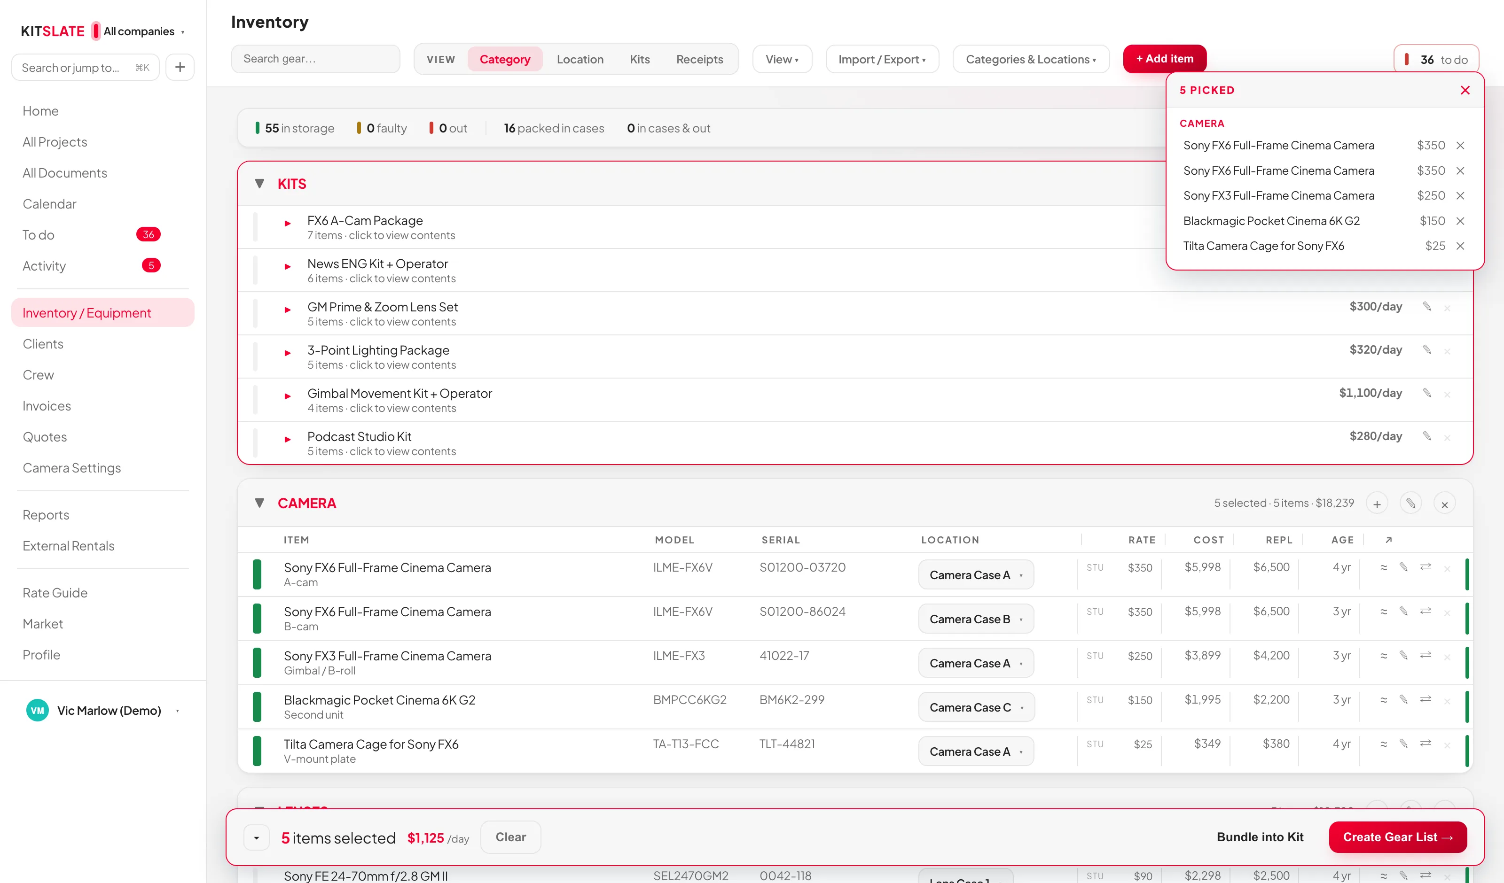
Task: Delete the 3-Point Lighting Package kit
Action: click(1447, 351)
